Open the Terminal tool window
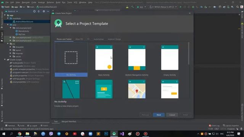Screen dimensions: 244x137 pos(10,126)
